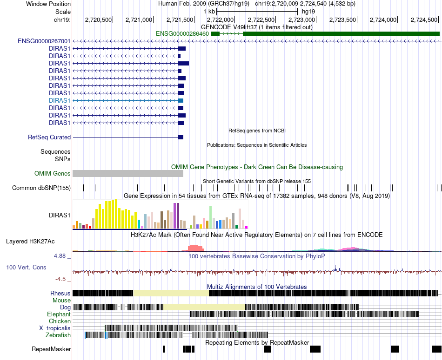
Task: Click the Rhesus alignment label
Action: 60,293
